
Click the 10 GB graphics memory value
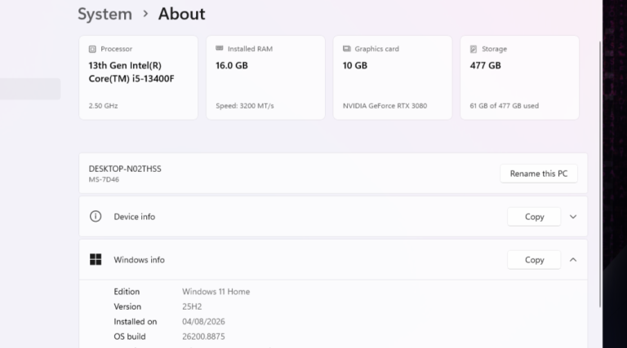tap(354, 65)
